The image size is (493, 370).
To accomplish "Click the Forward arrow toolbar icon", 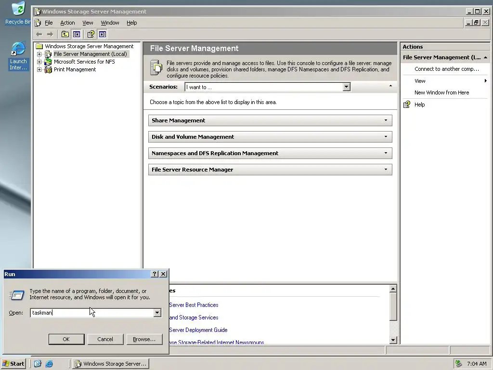I will click(50, 34).
